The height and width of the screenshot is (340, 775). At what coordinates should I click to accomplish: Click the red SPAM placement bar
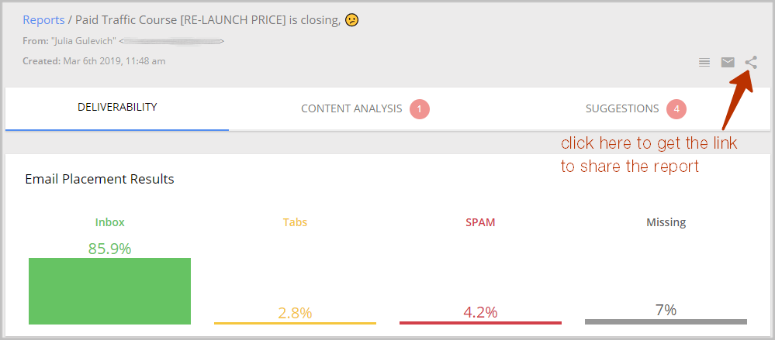coord(480,323)
